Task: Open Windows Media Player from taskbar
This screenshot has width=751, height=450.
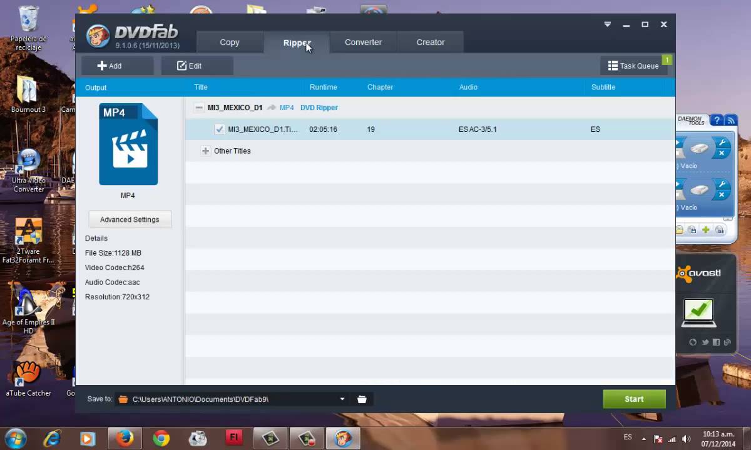Action: [88, 438]
